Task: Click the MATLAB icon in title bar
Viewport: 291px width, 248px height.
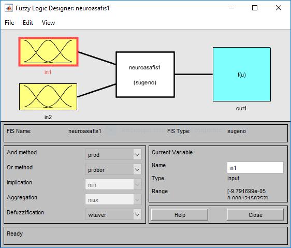Action: pyautogui.click(x=8, y=8)
